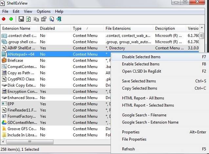The height and width of the screenshot is (154, 209).
Task: Select the 'Briefcase' extension name text
Action: 15,60
